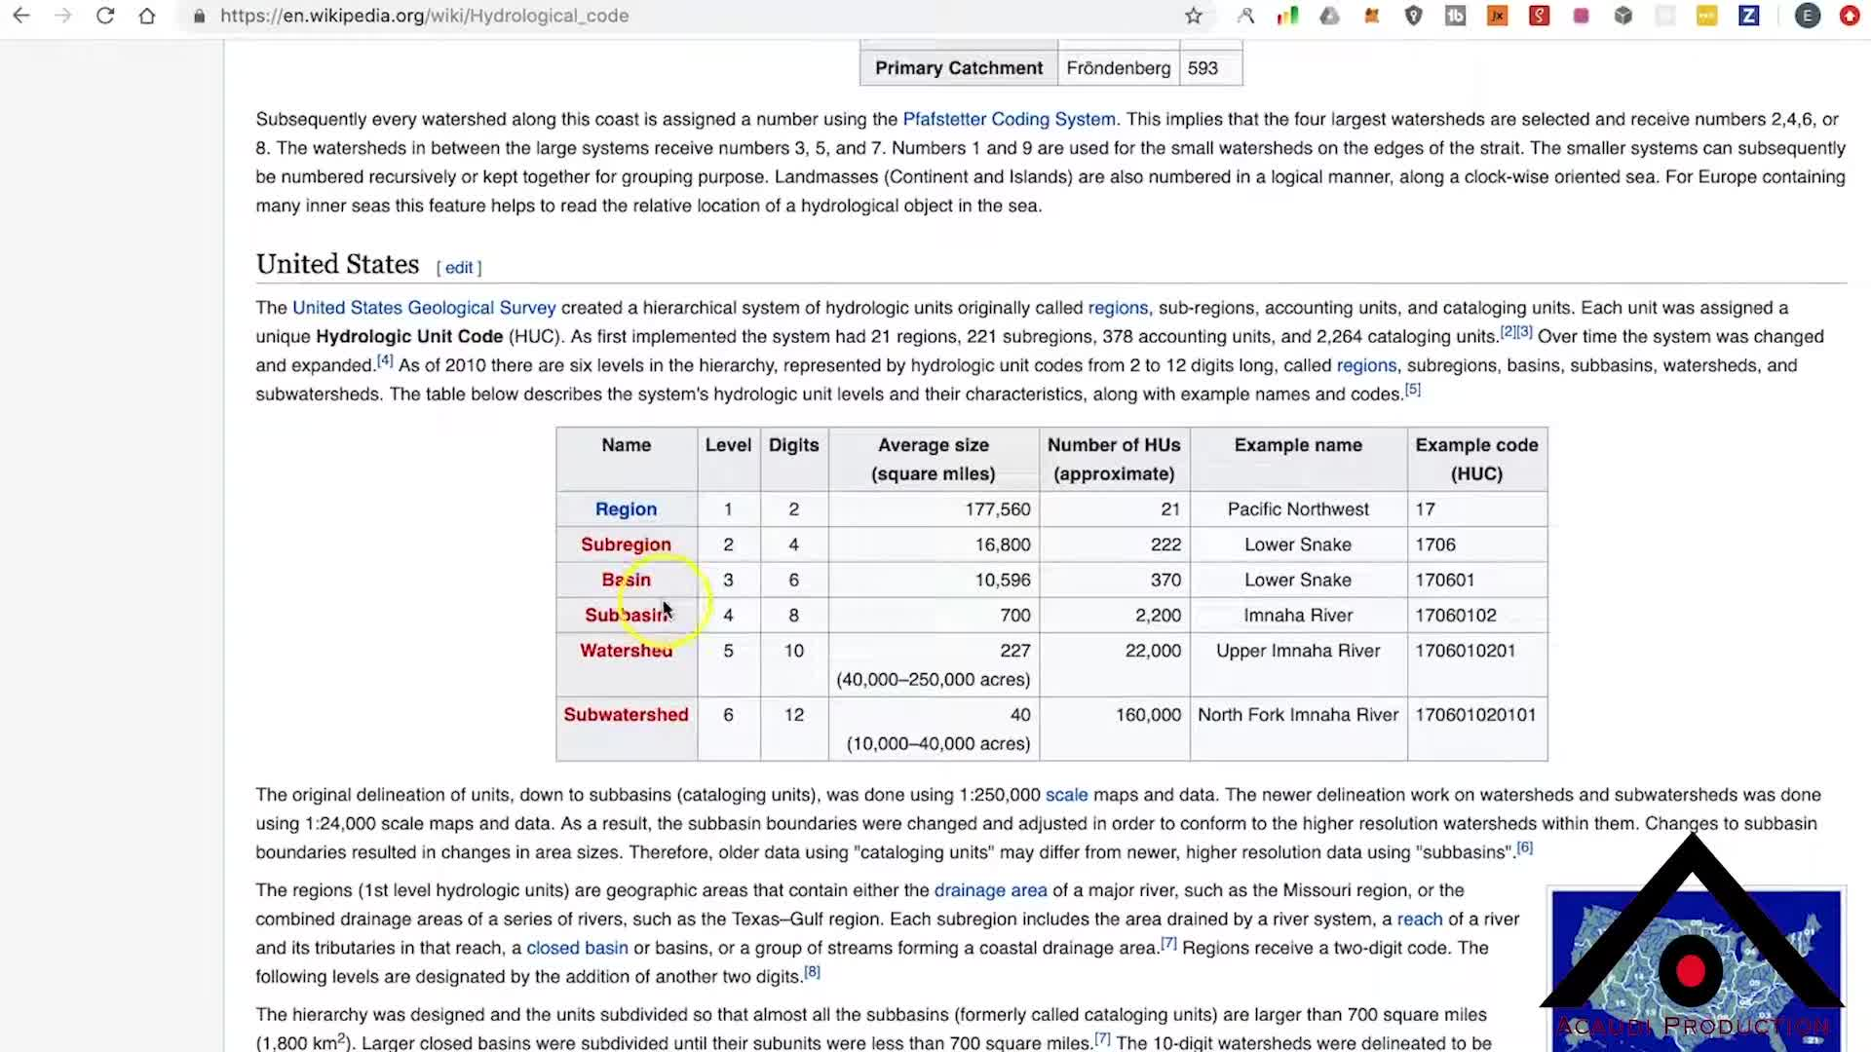The width and height of the screenshot is (1871, 1052).
Task: Go to the browser home page
Action: 147,16
